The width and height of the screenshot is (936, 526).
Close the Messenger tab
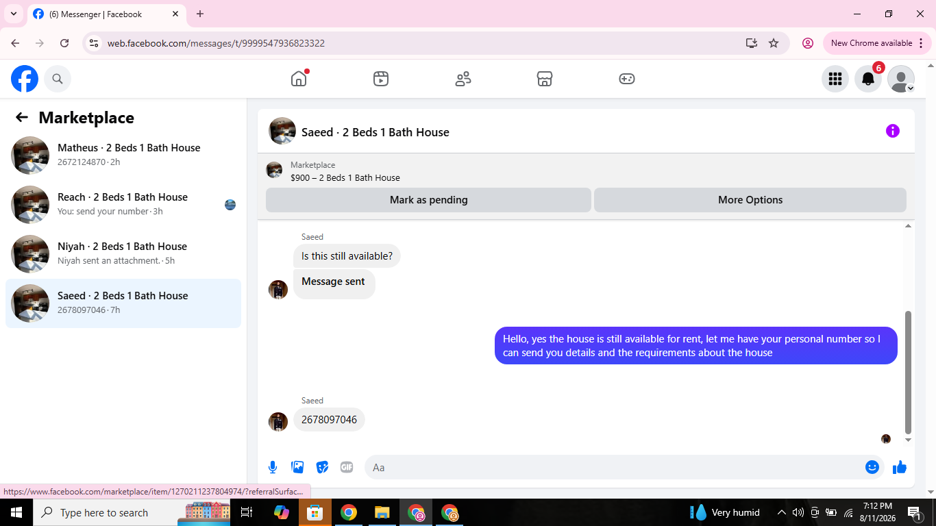point(175,14)
